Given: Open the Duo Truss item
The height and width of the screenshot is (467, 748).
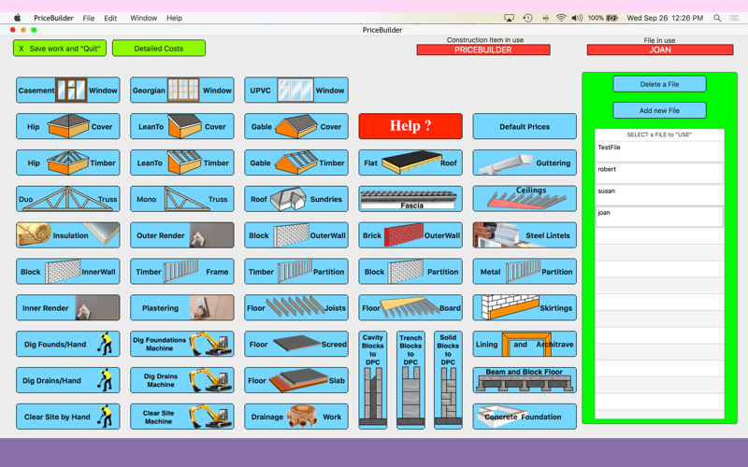Looking at the screenshot, I should pos(67,199).
